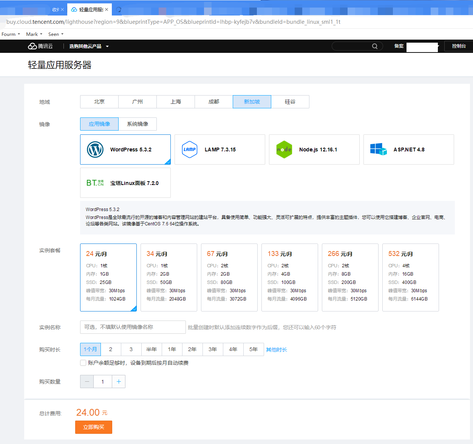Expand the Mark bookmark folder
473x444 pixels.
[34, 34]
